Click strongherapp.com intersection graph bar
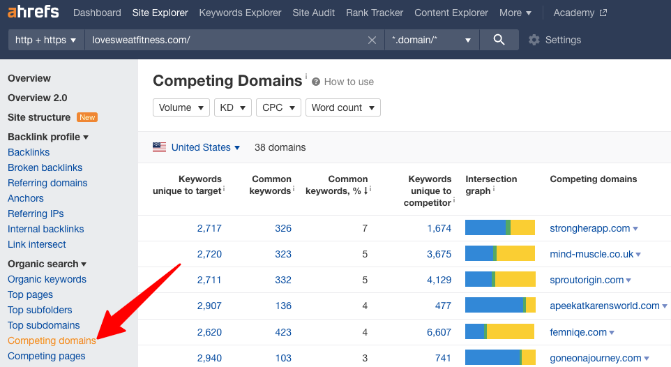Viewport: 671px width, 367px height. (500, 228)
